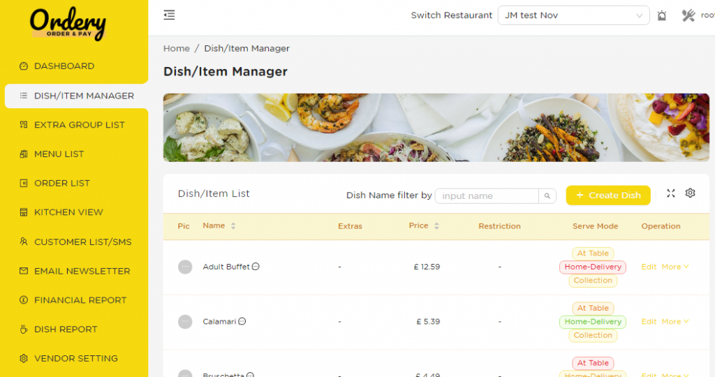The image size is (715, 377).
Task: Click the Calamari price £ 5.39
Action: point(428,321)
